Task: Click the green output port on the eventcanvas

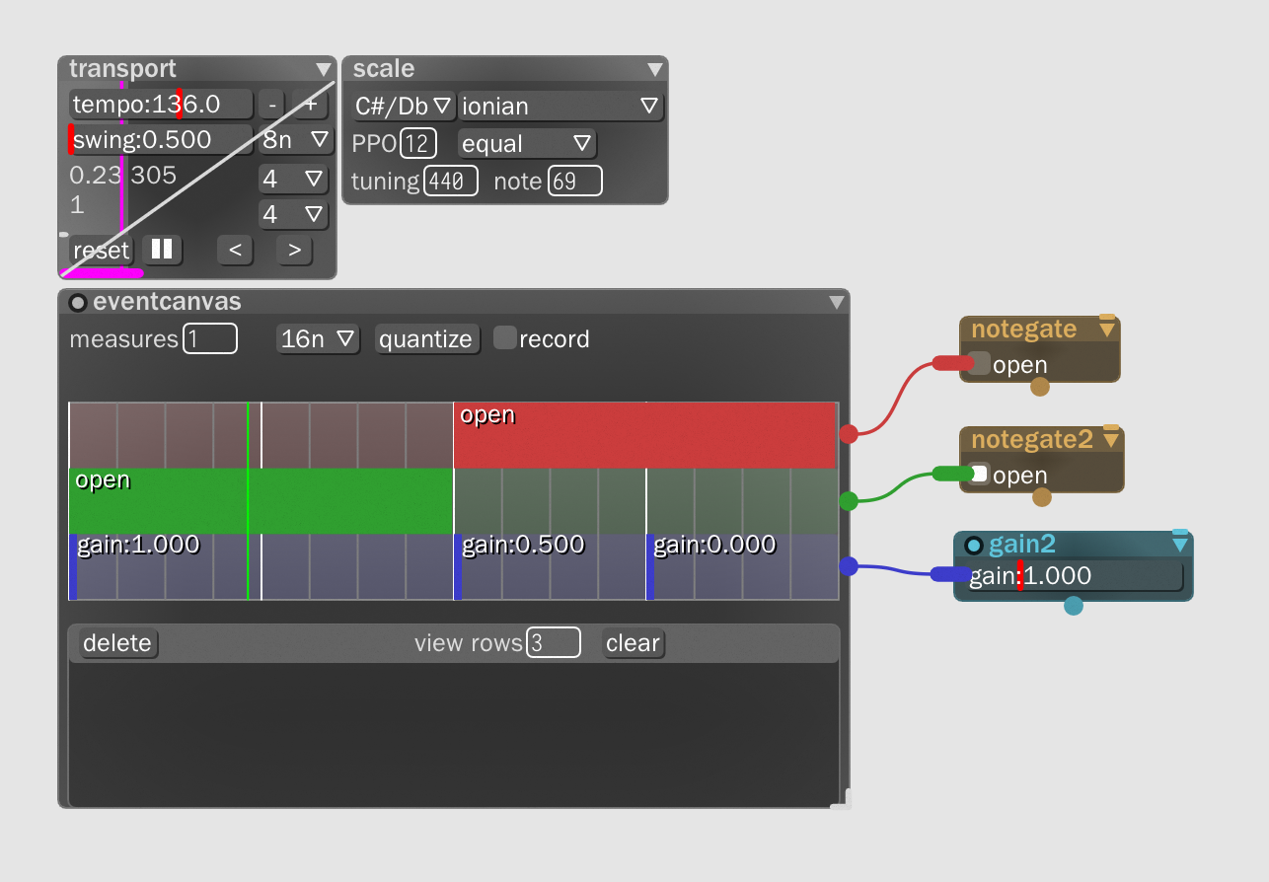Action: [847, 500]
